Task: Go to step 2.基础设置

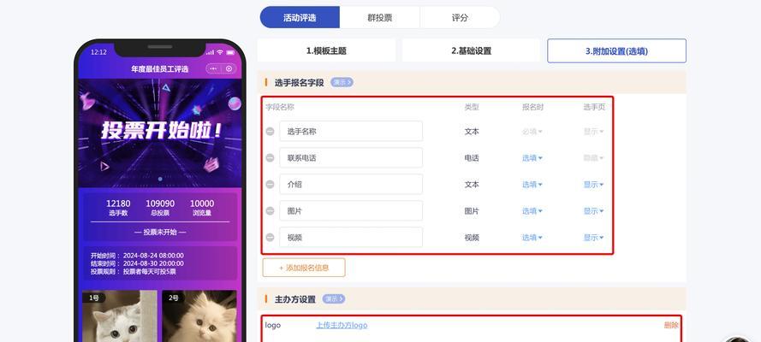Action: coord(471,50)
